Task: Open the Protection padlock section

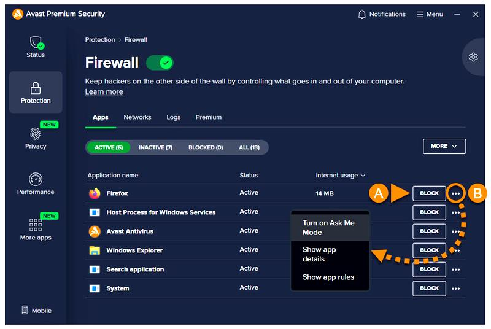Action: point(36,92)
